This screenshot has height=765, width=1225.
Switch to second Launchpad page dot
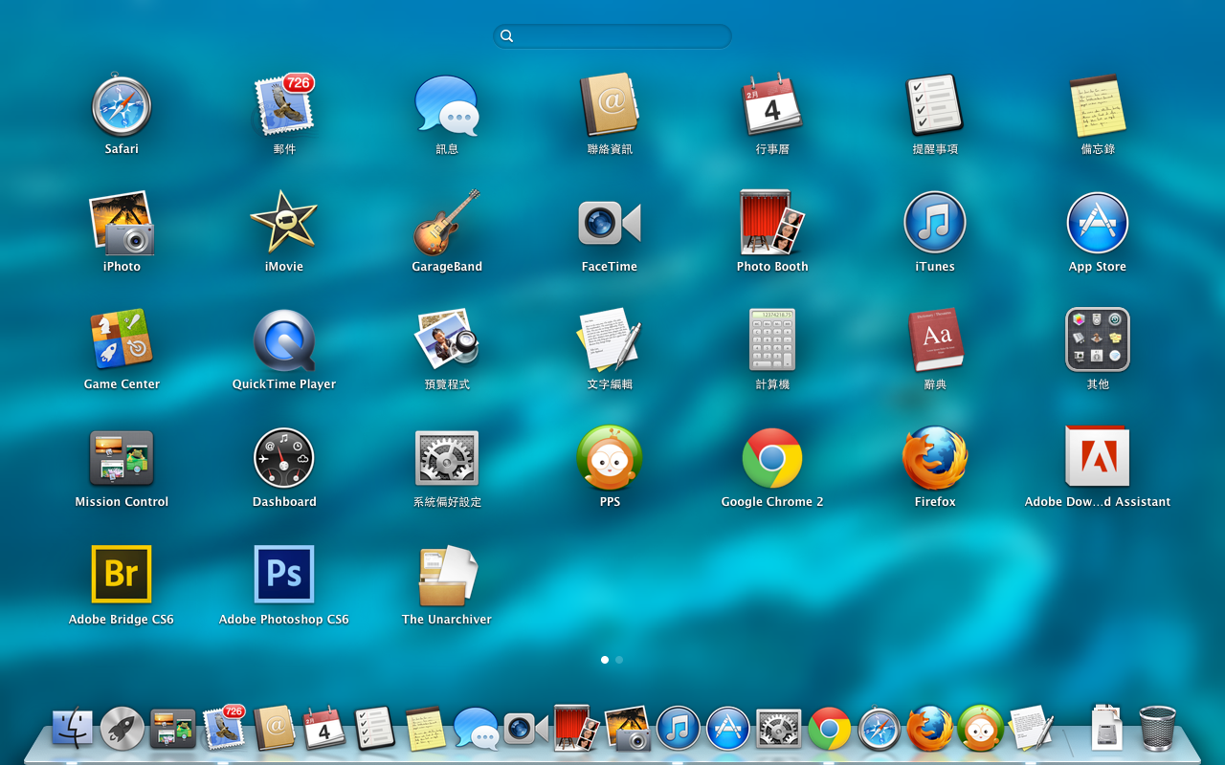coord(619,660)
